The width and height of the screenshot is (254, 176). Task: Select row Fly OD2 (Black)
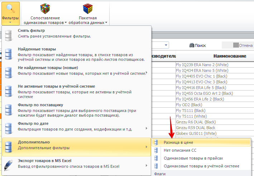[x=189, y=105]
